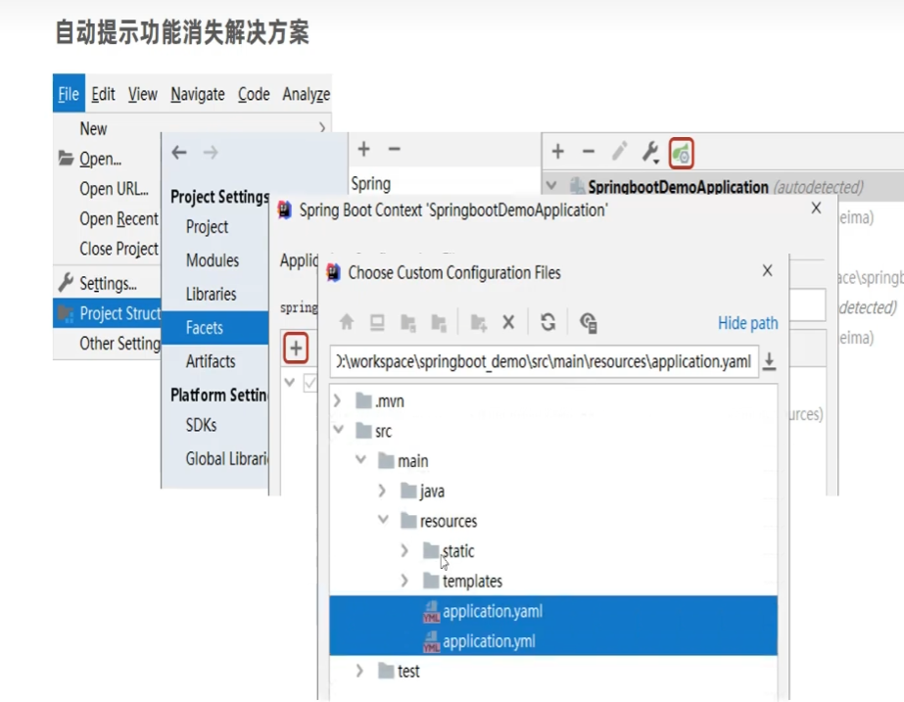
Task: Open the File menu
Action: [69, 93]
